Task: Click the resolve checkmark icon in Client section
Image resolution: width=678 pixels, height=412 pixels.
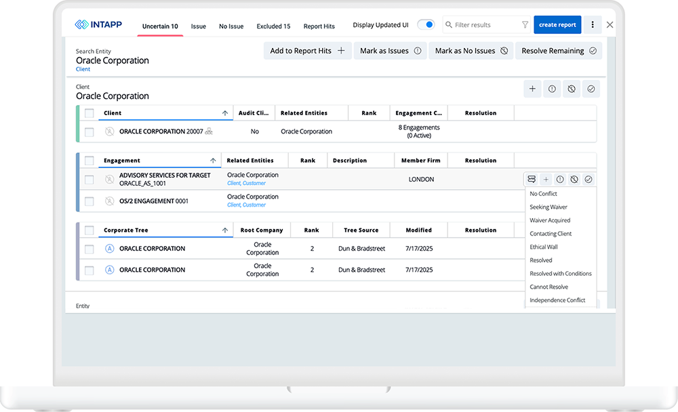Action: (591, 89)
